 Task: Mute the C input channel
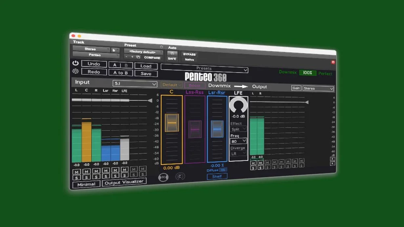[x=86, y=171]
